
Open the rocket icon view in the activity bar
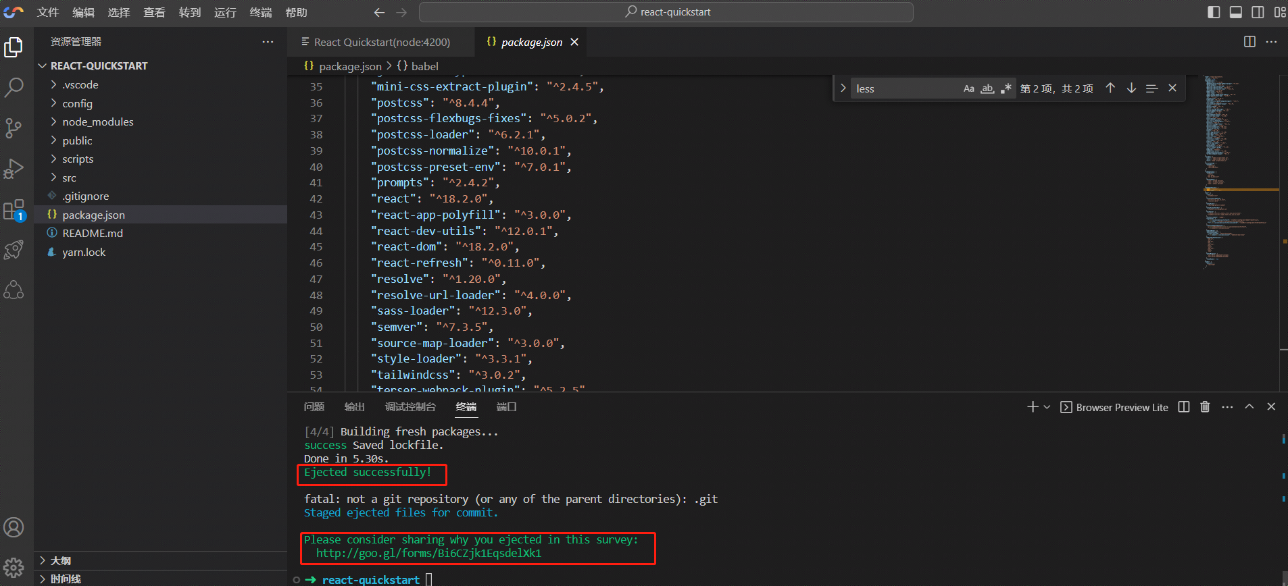click(x=14, y=250)
